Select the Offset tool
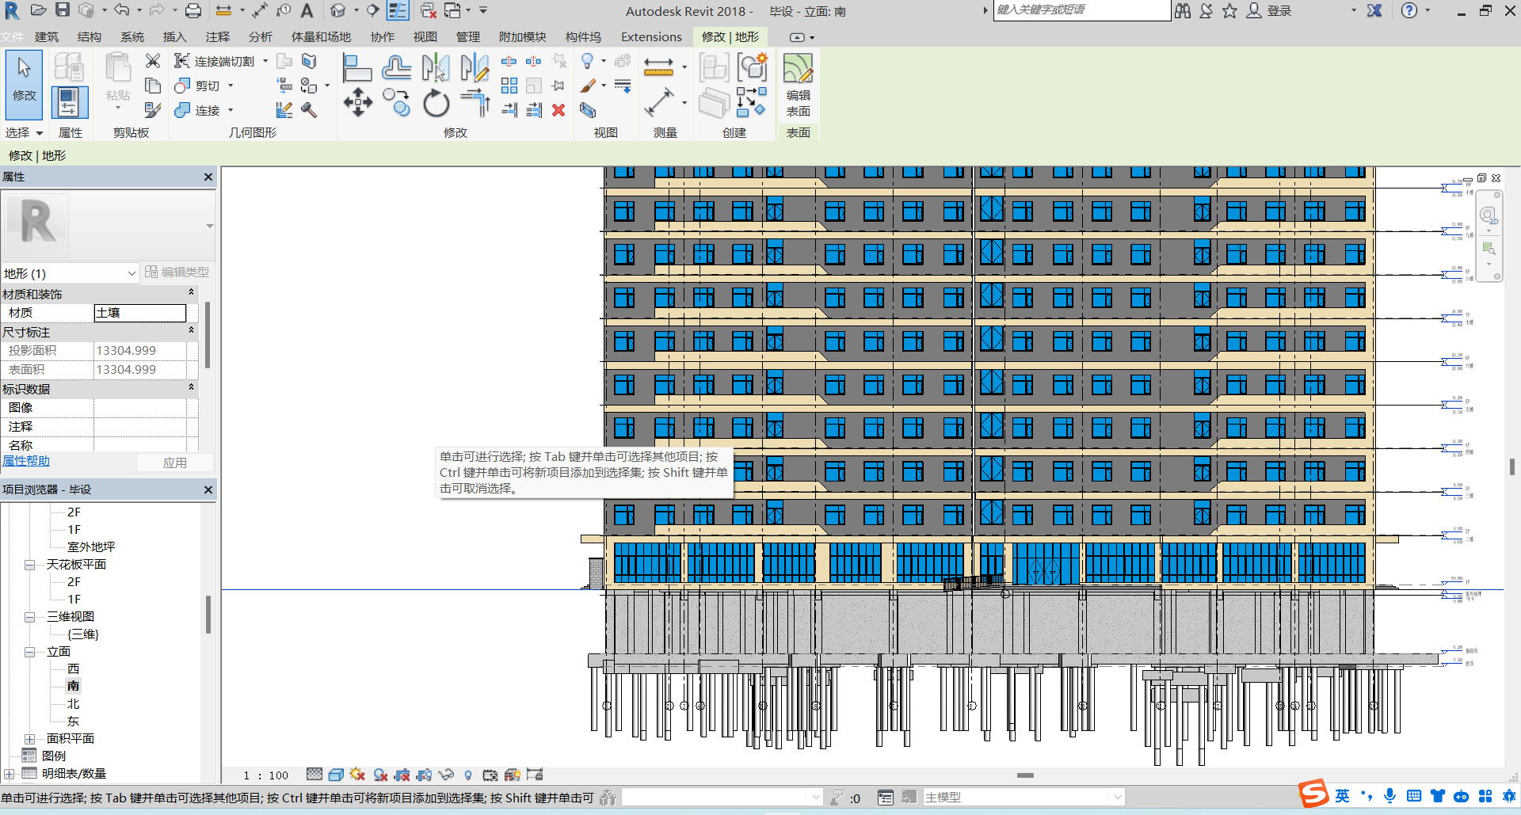The image size is (1521, 815). click(396, 67)
